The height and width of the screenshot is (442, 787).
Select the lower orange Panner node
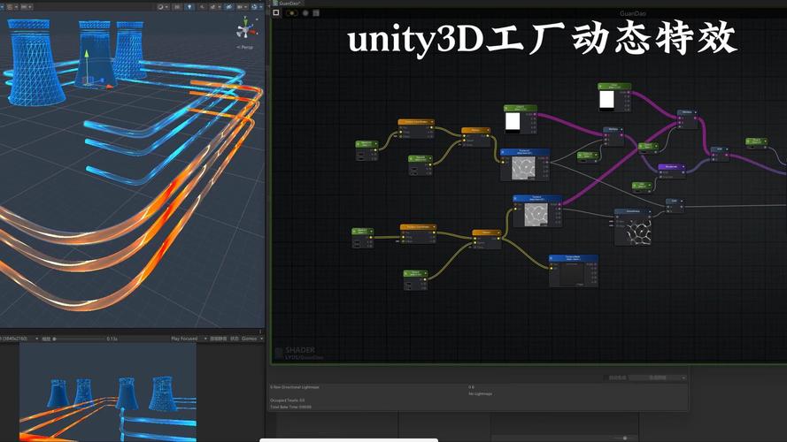[x=486, y=240]
